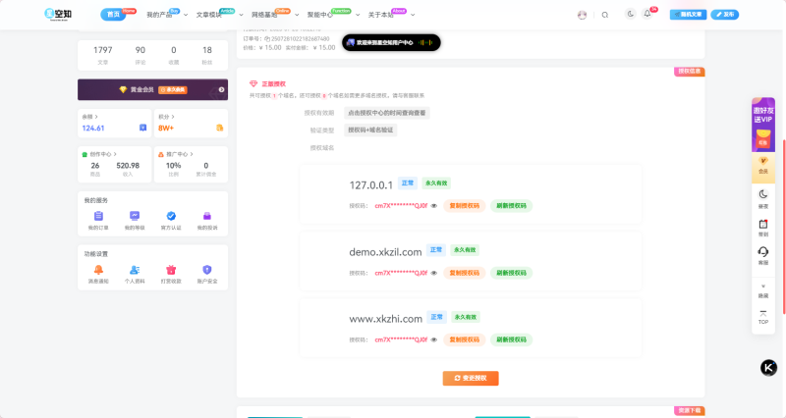This screenshot has width=786, height=418.
Task: Click the user avatar in header
Action: click(x=582, y=15)
